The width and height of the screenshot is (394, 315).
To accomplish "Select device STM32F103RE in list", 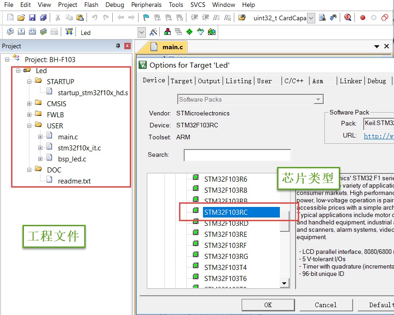I will point(226,235).
